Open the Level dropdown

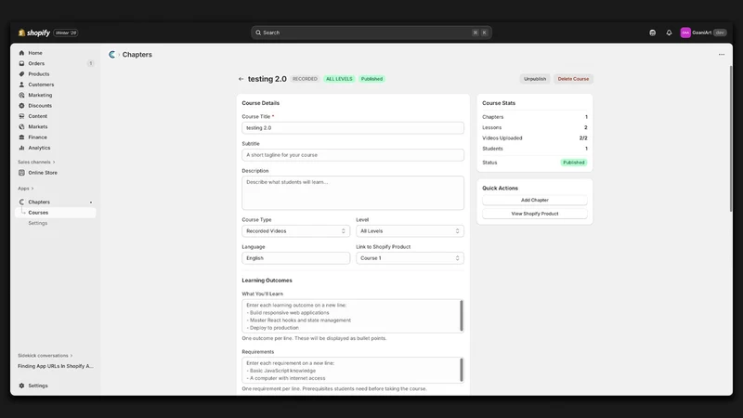[410, 231]
